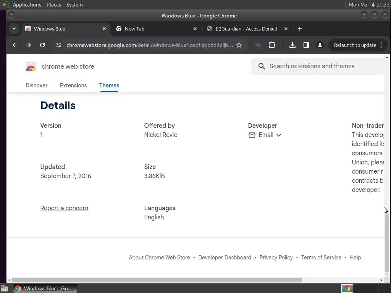Image resolution: width=391 pixels, height=293 pixels.
Task: Click the 'September 7, 2016' updated date
Action: pos(66,176)
